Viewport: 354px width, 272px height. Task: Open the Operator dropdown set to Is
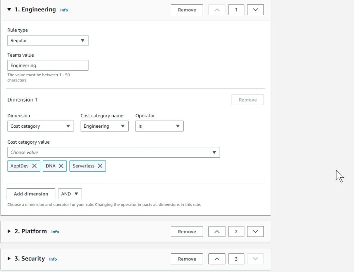coord(159,126)
